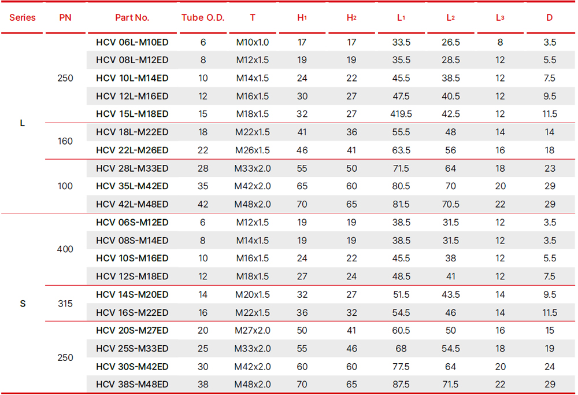Viewport: 578px width, 395px height.
Task: Click the 419.5 value in L1 column
Action: tap(401, 114)
